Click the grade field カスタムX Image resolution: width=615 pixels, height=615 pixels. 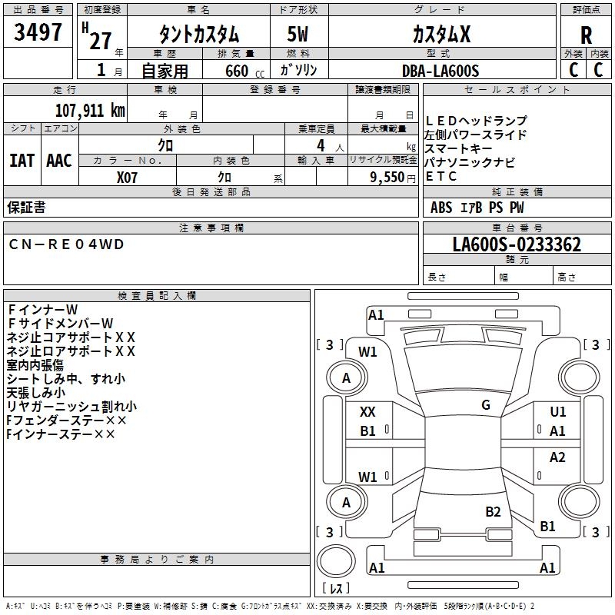tap(440, 35)
